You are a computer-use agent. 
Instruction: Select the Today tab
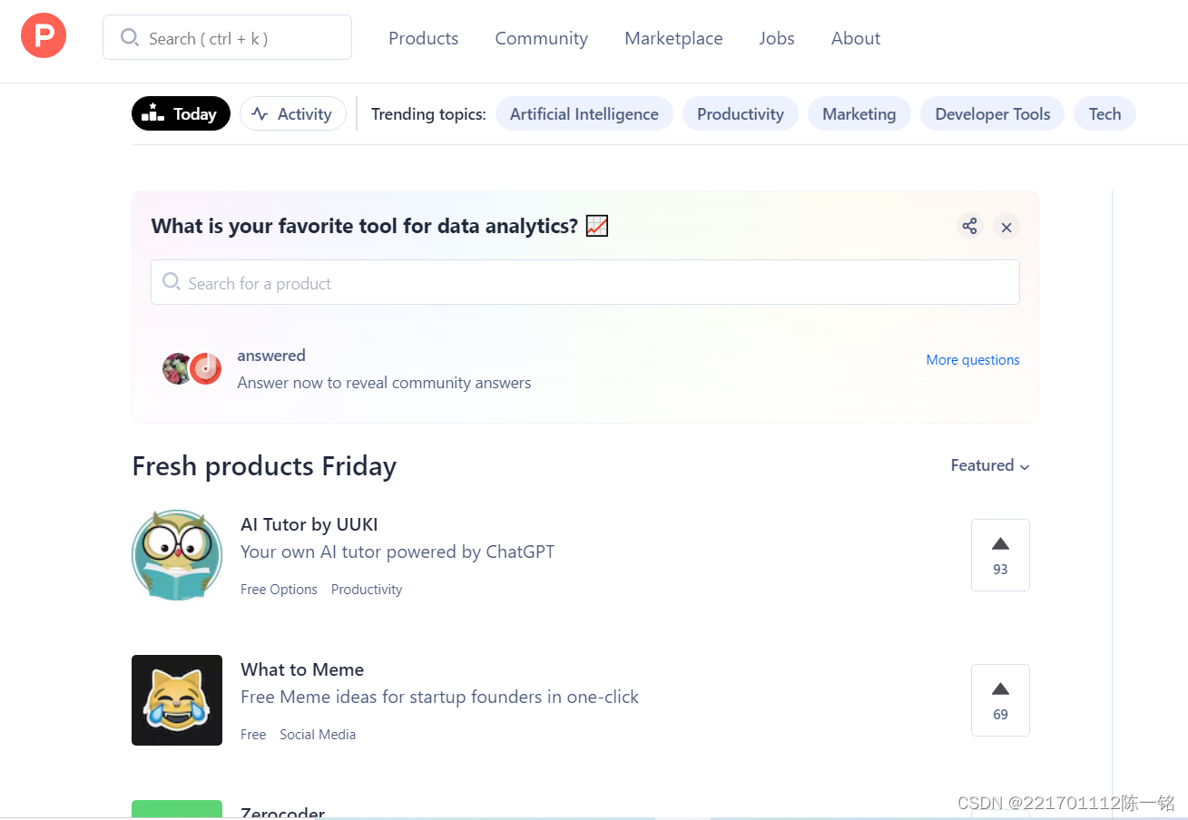[x=181, y=113]
